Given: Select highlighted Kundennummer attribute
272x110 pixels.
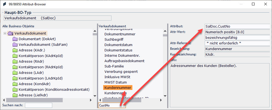Looking at the screenshot, I should [118, 88].
